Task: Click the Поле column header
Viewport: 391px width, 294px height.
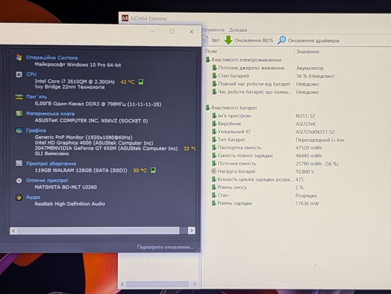Action: pos(211,51)
